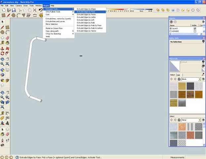Choose Extrude Edges by Rails
Viewport: 206px width, 159px height.
click(x=86, y=23)
